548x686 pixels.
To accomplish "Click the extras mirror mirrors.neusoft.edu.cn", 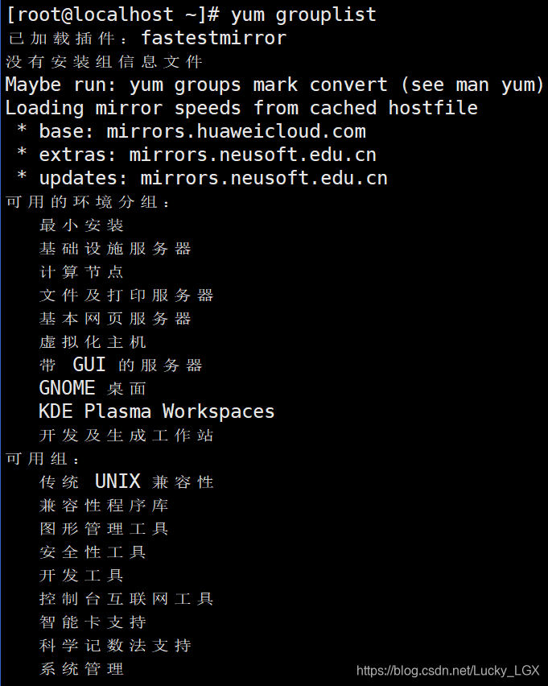I will (x=253, y=155).
